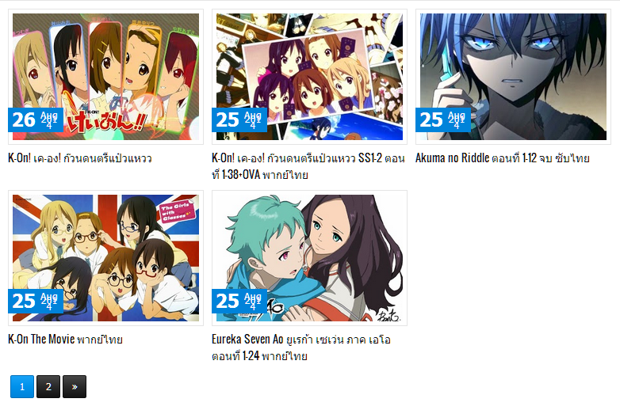Click The Girls with Glasses label on movie poster

pos(175,212)
